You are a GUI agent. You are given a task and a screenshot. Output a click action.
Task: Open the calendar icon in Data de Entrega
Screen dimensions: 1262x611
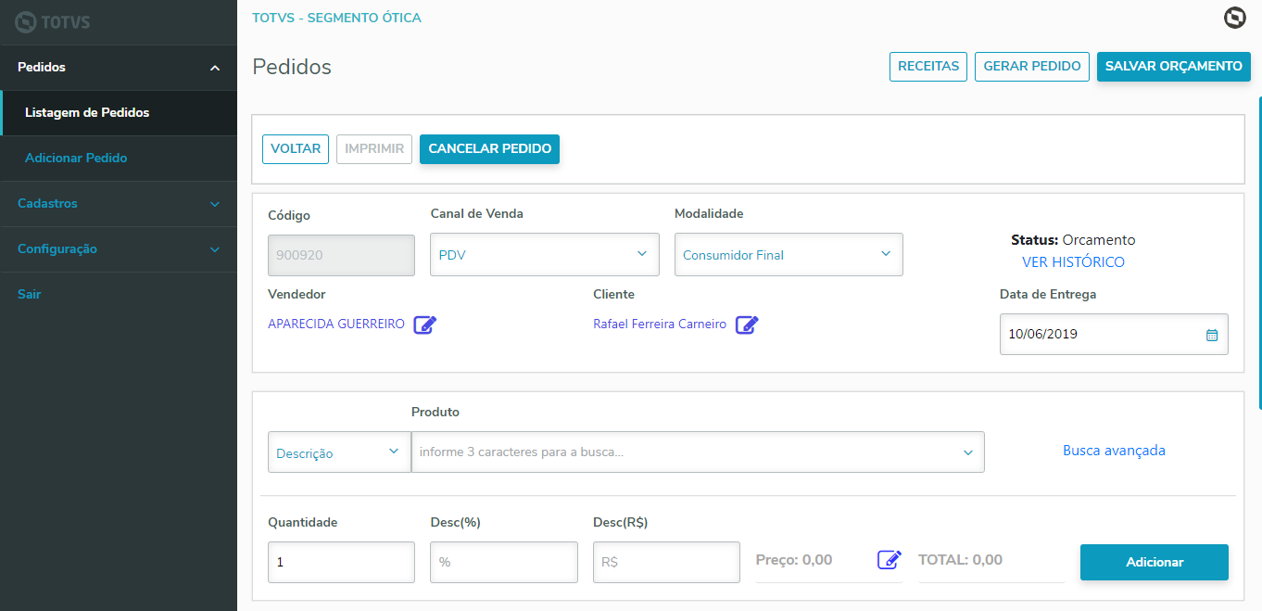click(1212, 335)
